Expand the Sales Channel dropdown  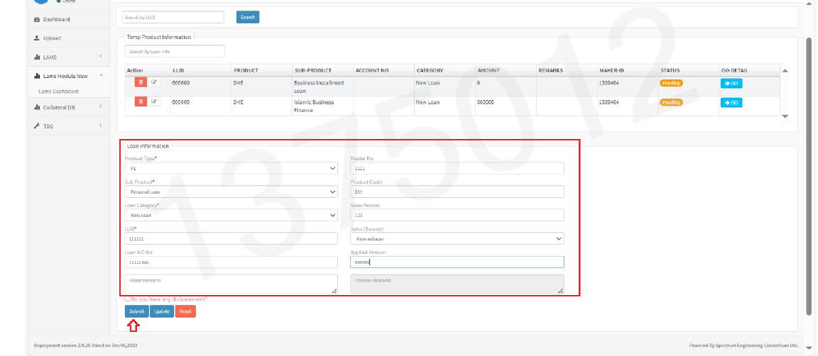pos(457,239)
